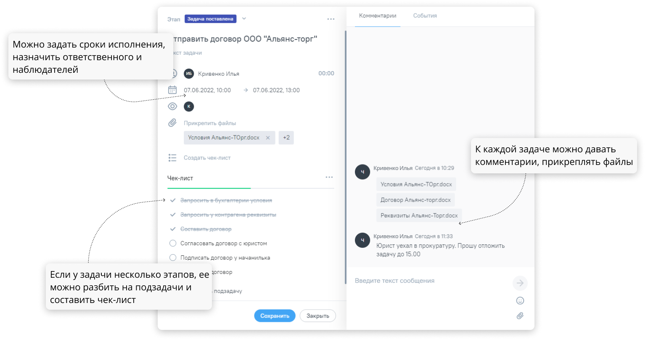Click the checklist icon beside Создать чек-лист
The image size is (664, 340).
tap(172, 158)
